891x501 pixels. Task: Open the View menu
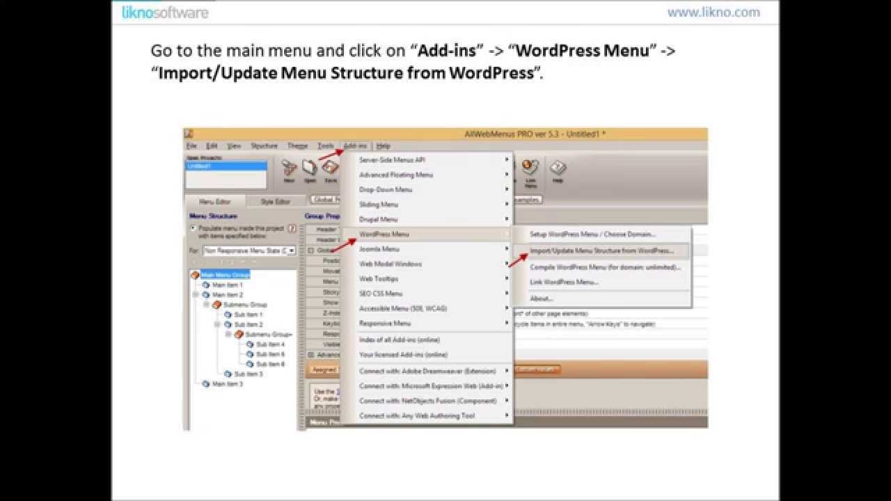tap(234, 145)
